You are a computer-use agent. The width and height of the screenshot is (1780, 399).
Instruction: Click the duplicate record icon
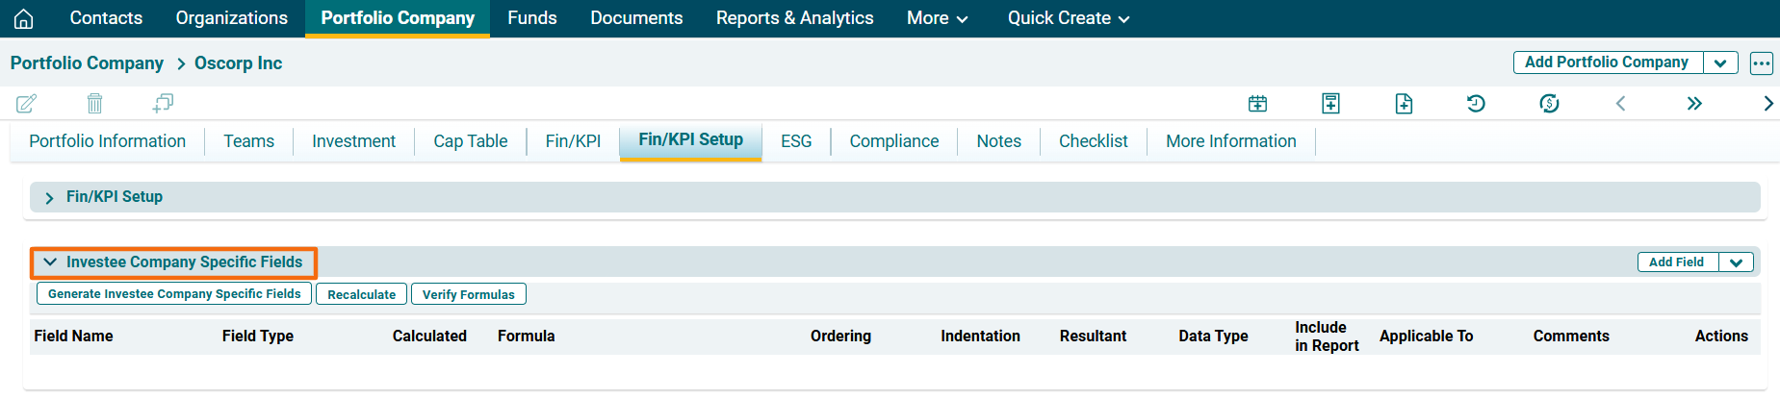point(163,103)
